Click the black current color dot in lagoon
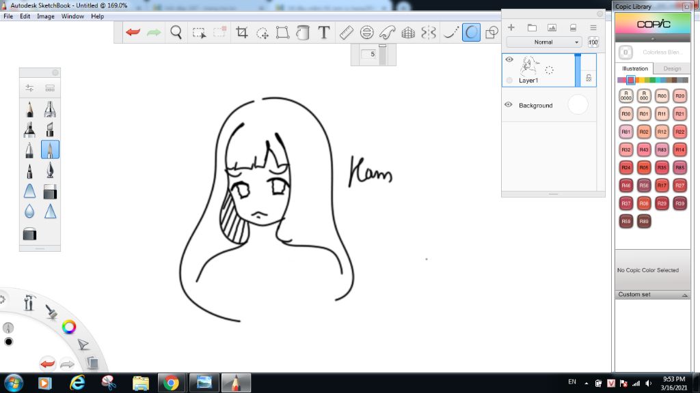The width and height of the screenshot is (700, 393). 8,342
